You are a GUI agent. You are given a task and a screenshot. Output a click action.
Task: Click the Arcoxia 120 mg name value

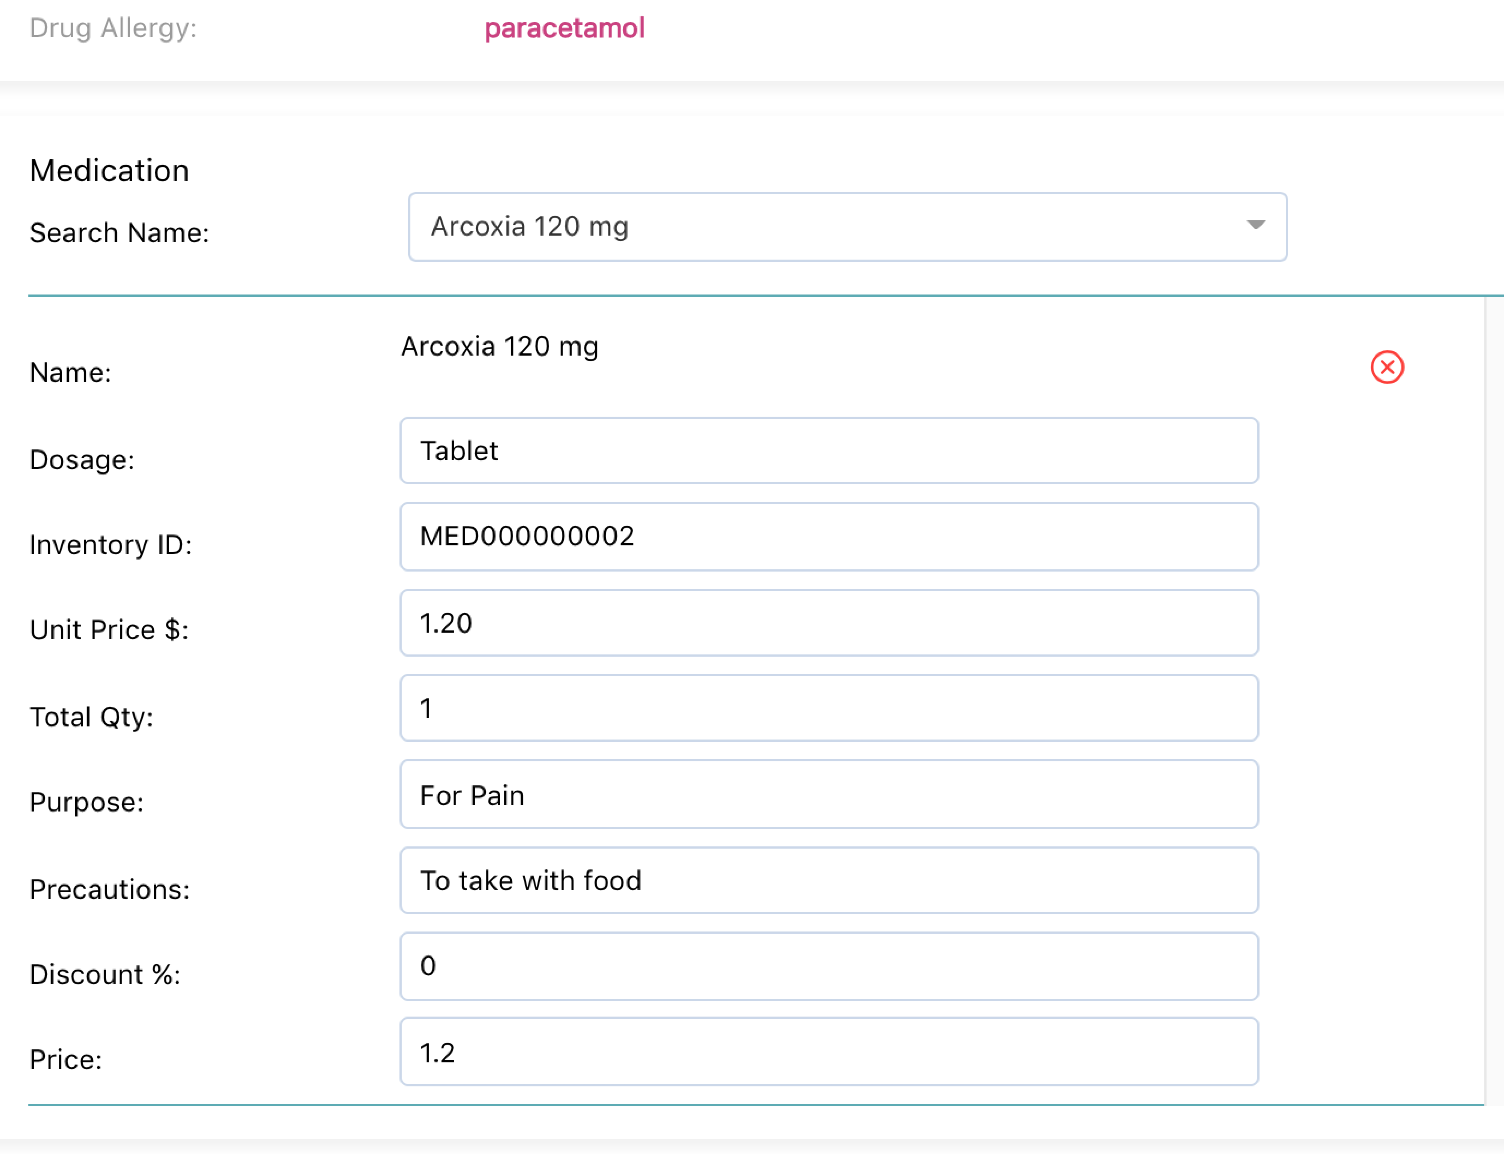click(500, 346)
